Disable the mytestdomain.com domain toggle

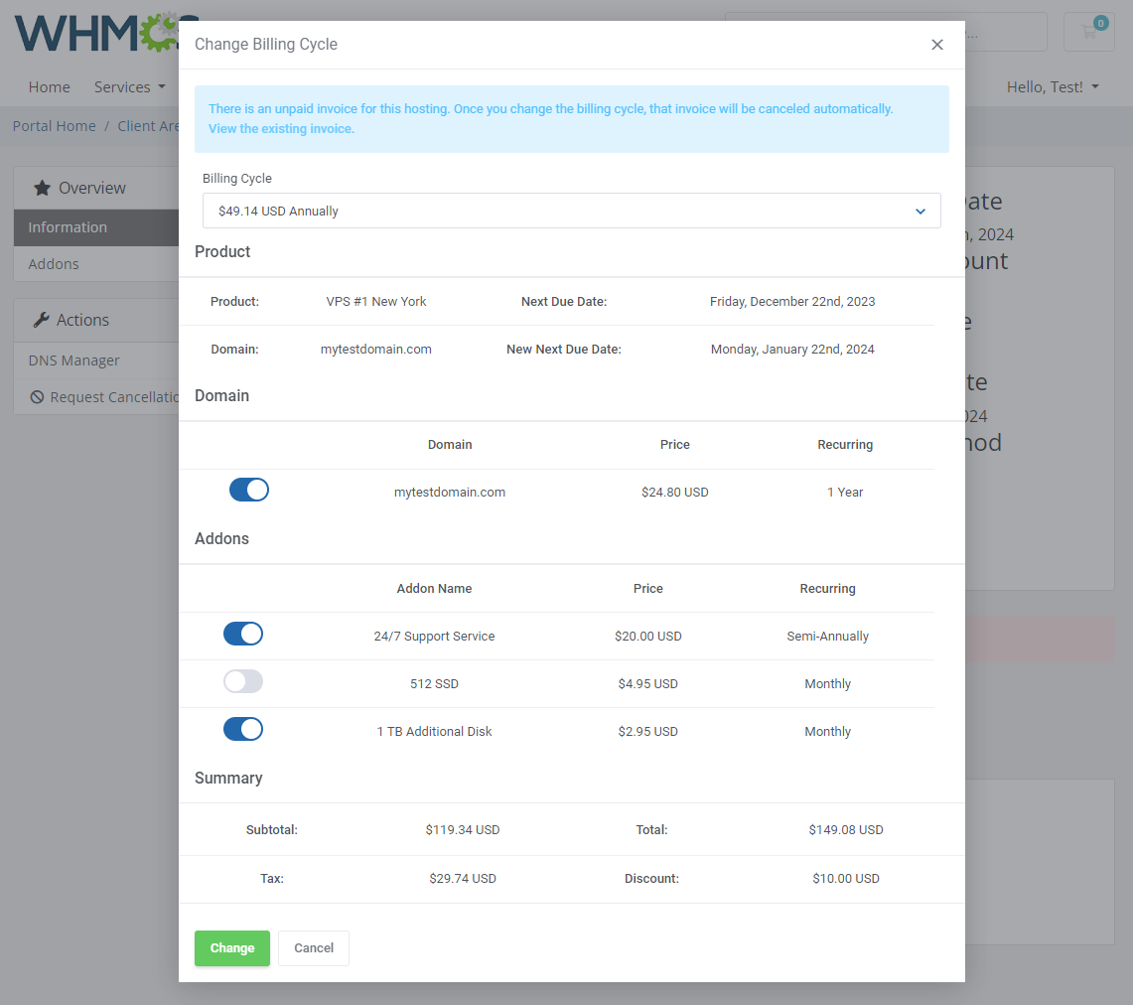pyautogui.click(x=248, y=490)
